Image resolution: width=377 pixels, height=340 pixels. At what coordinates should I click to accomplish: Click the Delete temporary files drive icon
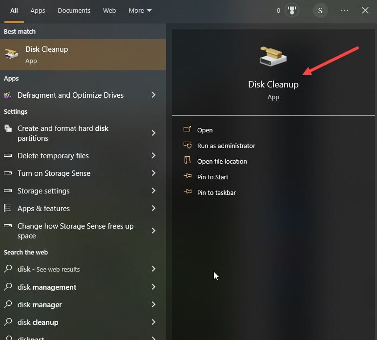[8, 155]
